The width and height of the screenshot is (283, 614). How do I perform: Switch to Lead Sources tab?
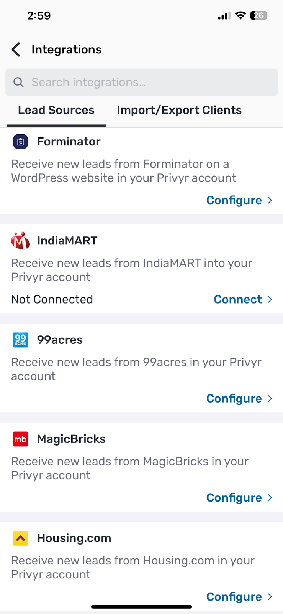pos(56,110)
